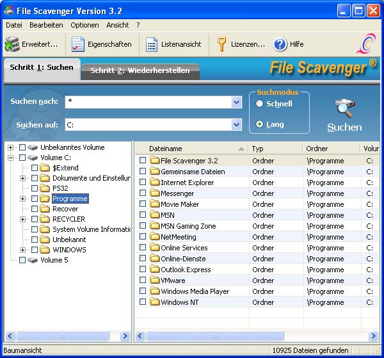Image resolution: width=384 pixels, height=358 pixels.
Task: Switch to Schritt 2: Wiederherstellen tab
Action: click(x=140, y=70)
